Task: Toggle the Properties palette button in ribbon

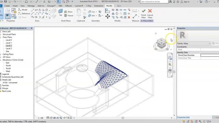Action: (8, 16)
